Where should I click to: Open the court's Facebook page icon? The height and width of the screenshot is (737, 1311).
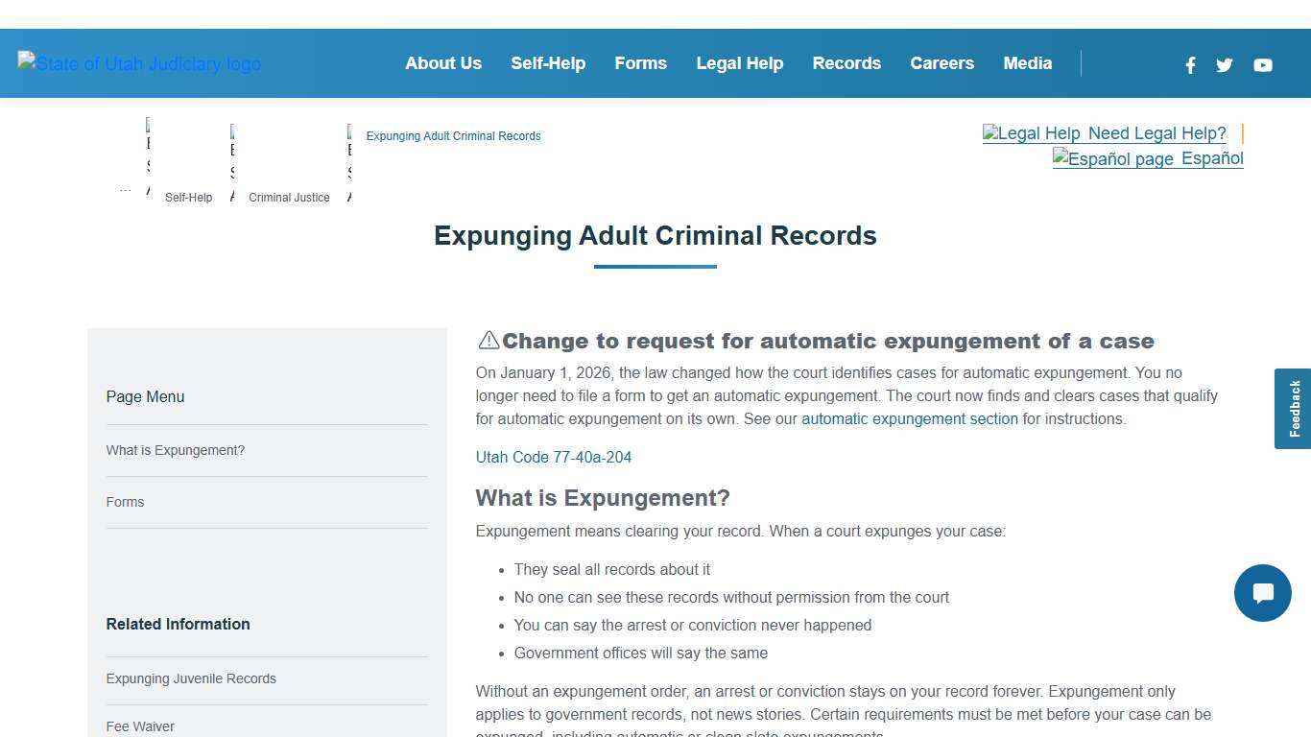coord(1190,65)
